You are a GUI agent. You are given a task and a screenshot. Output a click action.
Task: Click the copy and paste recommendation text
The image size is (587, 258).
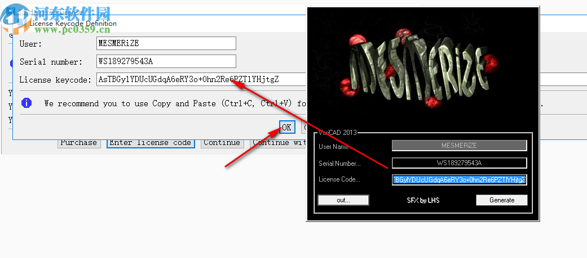tap(175, 103)
